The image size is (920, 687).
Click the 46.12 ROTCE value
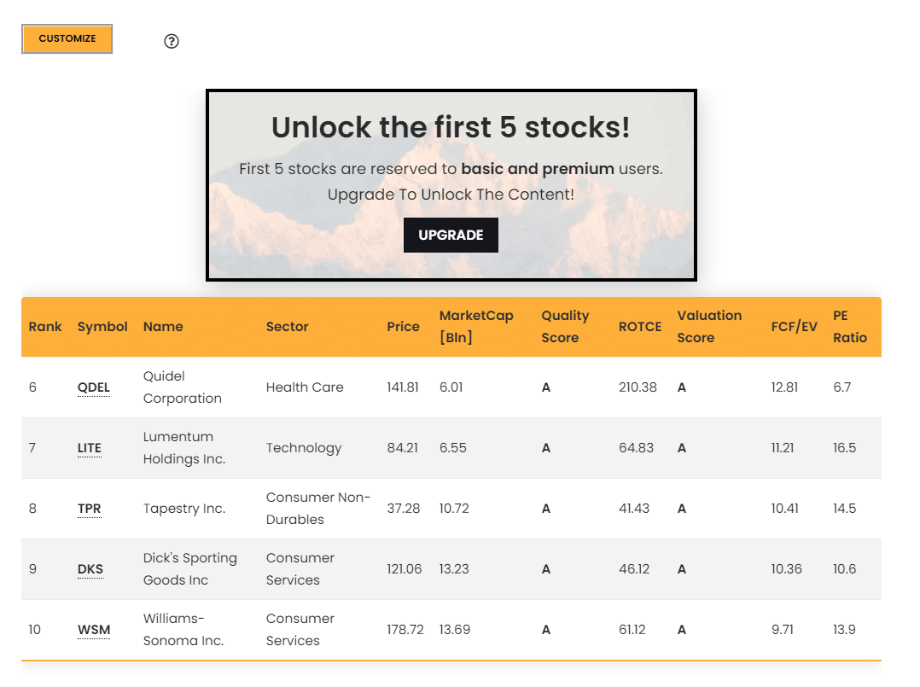click(x=633, y=569)
